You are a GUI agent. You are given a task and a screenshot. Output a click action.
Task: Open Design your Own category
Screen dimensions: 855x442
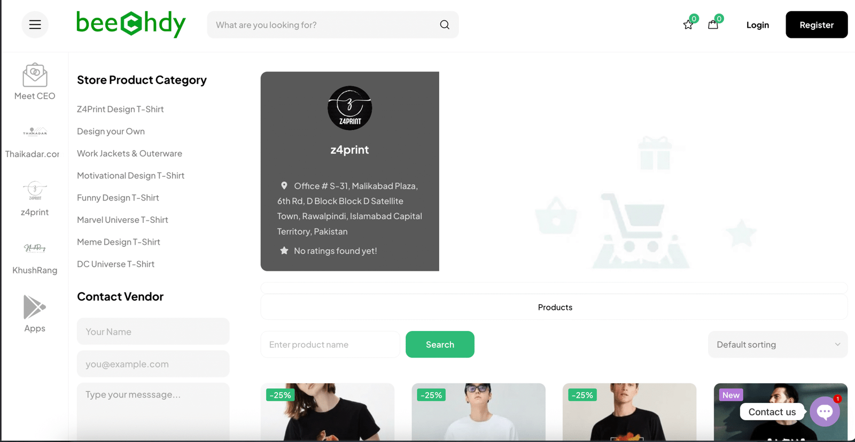point(111,131)
